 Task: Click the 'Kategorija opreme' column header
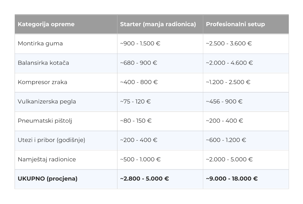pyautogui.click(x=46, y=24)
